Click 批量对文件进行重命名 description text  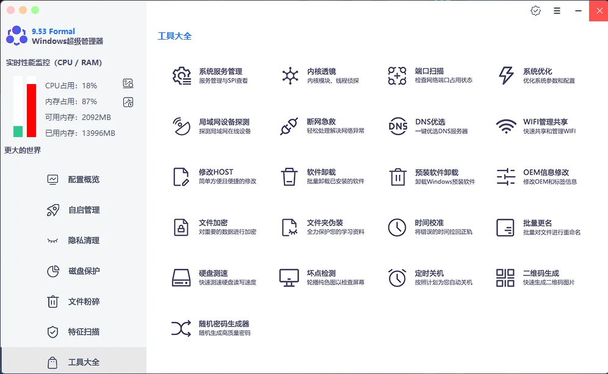pos(552,232)
